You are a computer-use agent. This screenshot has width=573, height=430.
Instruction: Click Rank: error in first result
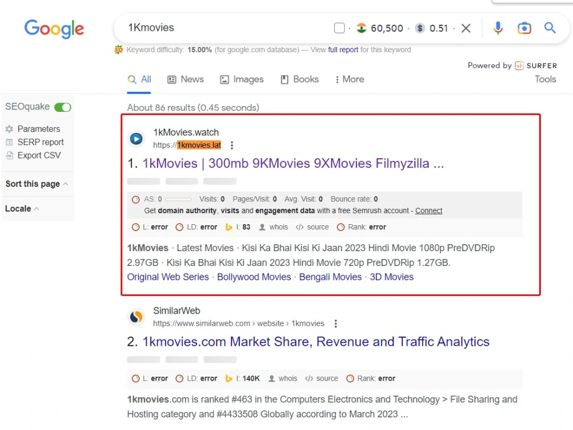362,227
